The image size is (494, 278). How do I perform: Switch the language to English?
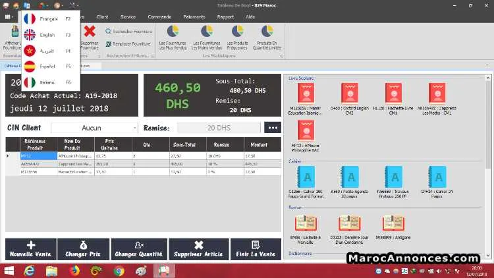coord(51,35)
